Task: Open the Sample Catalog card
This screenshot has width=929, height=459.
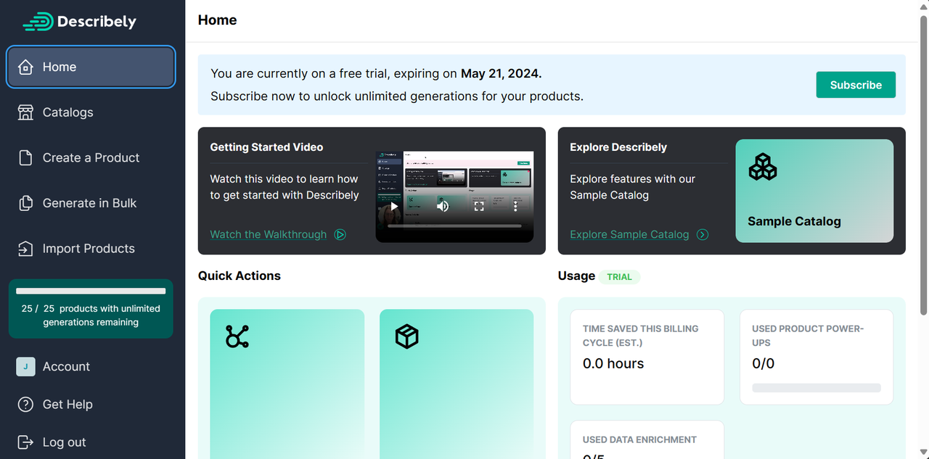Action: click(x=814, y=191)
